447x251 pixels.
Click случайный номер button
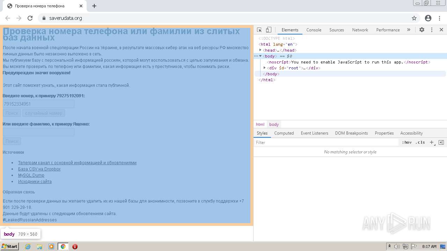pyautogui.click(x=44, y=113)
